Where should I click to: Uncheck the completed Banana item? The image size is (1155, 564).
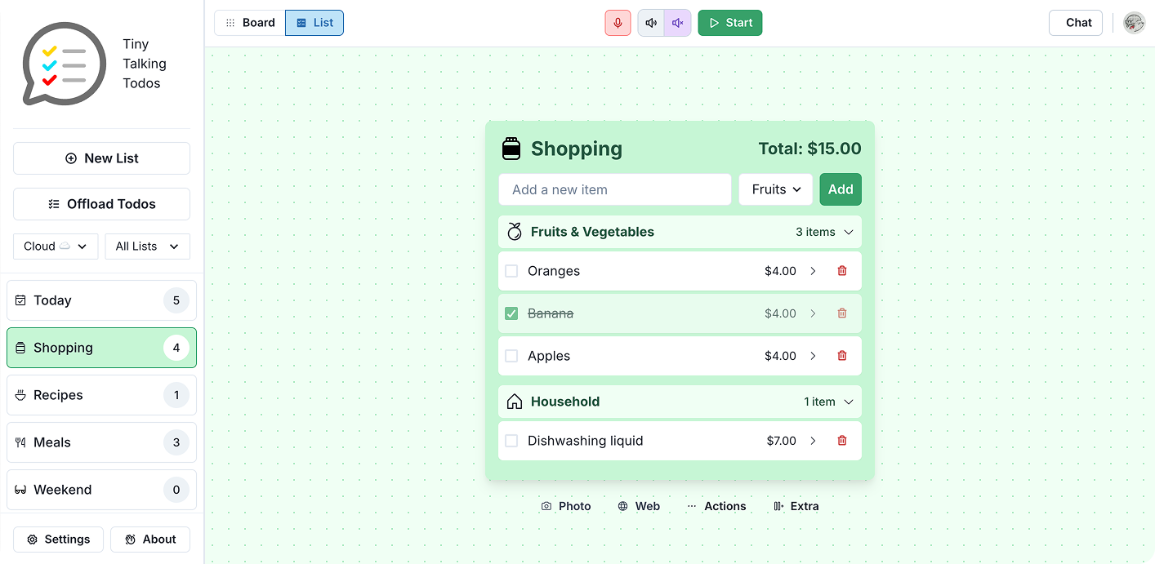[511, 313]
